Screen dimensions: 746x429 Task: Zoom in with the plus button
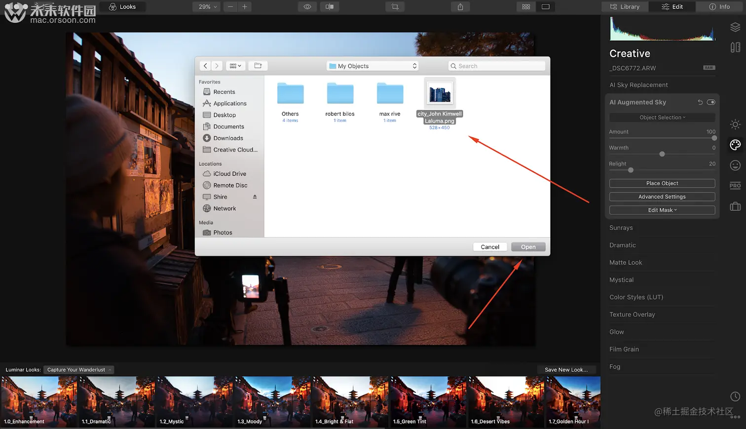click(244, 7)
